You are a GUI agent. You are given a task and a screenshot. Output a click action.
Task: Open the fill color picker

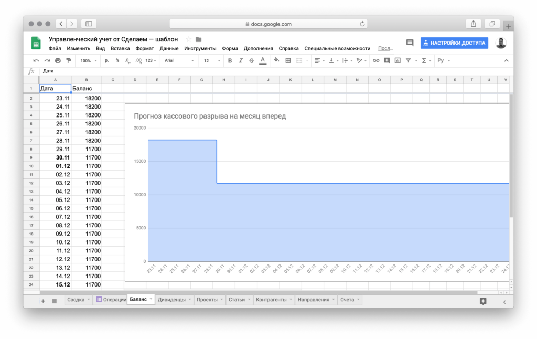pyautogui.click(x=276, y=61)
